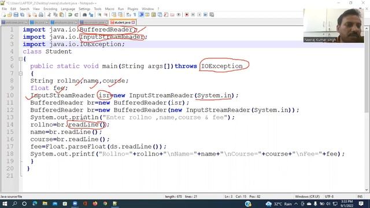The image size is (370, 208).
Task: Click the taskbar search magnifier icon
Action: (14, 203)
